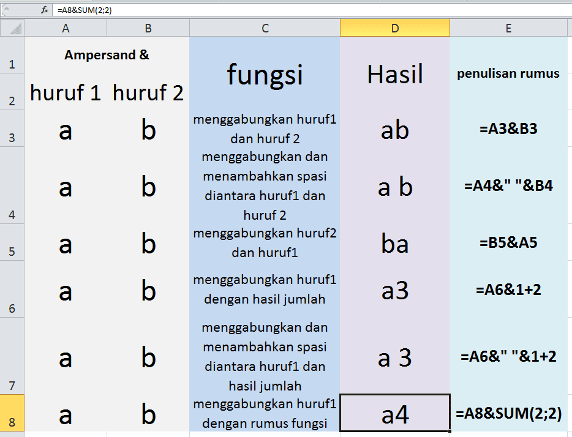Click the 'penulisan rumus' heading cell

508,73
